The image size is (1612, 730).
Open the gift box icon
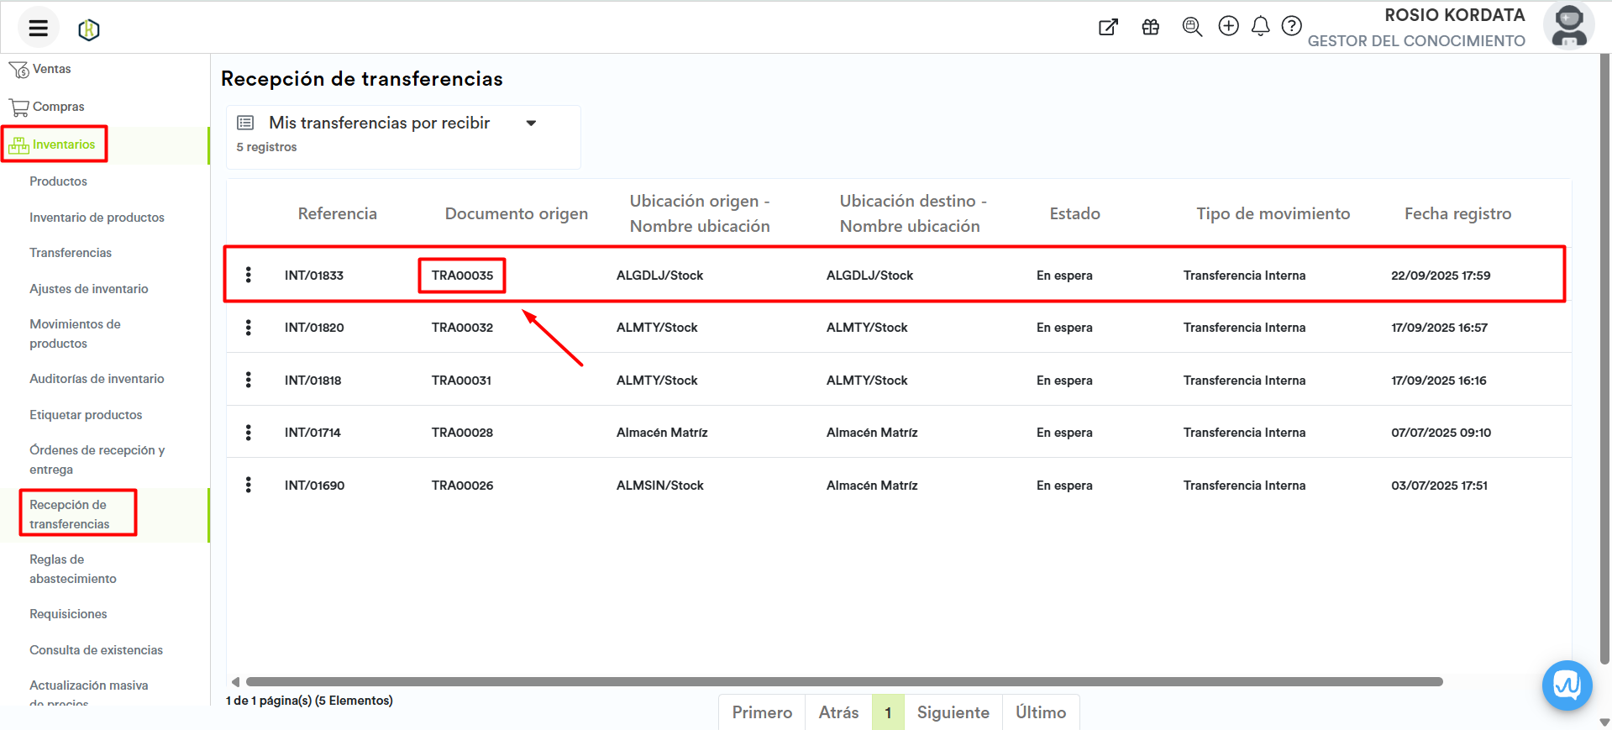pyautogui.click(x=1150, y=27)
